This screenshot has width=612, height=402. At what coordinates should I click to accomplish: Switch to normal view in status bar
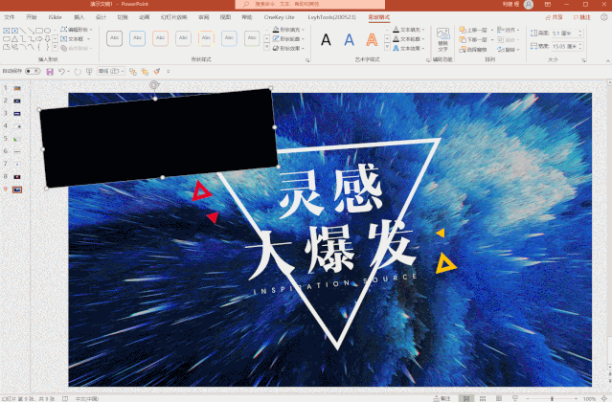(x=466, y=398)
